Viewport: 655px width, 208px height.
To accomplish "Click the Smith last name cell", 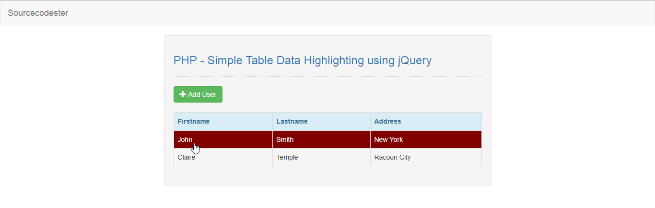I will point(285,139).
